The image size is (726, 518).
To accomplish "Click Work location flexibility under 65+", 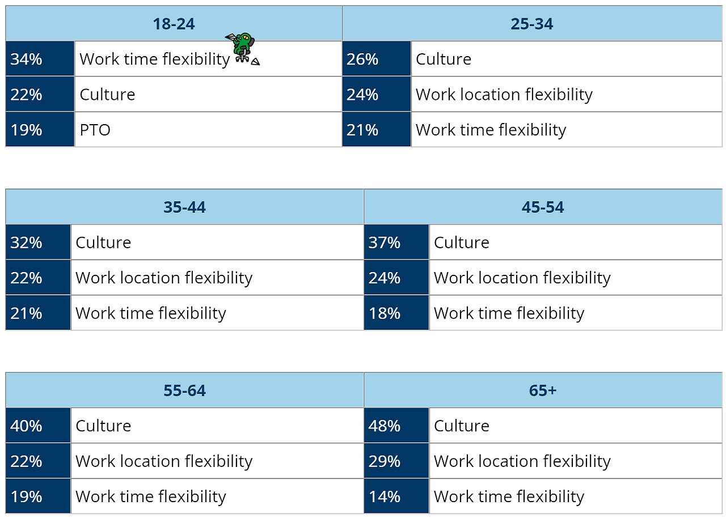I will [x=522, y=461].
